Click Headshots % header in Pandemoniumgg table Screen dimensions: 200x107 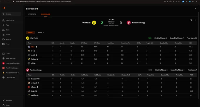tap(126, 75)
